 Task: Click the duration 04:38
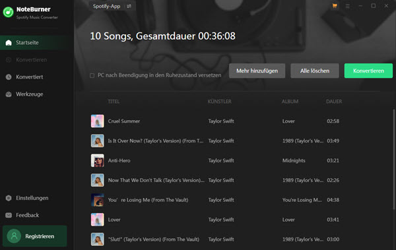[333, 200]
